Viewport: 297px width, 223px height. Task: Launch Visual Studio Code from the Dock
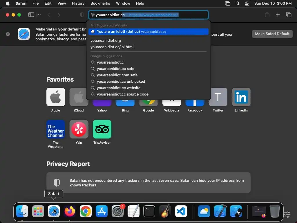pyautogui.click(x=181, y=211)
